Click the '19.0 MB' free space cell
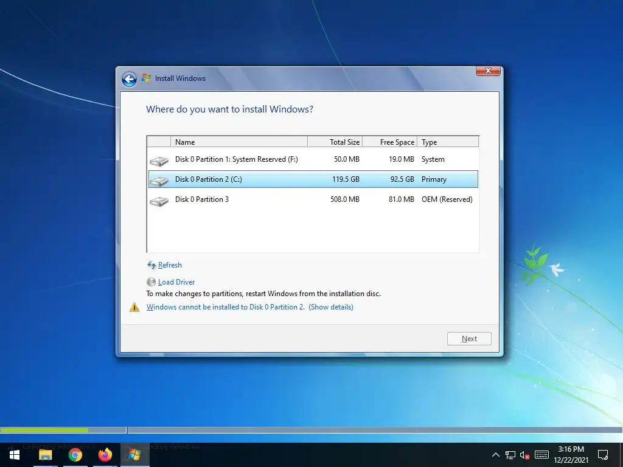 click(x=402, y=159)
